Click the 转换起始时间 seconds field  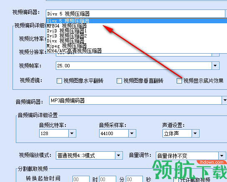pos(135,179)
